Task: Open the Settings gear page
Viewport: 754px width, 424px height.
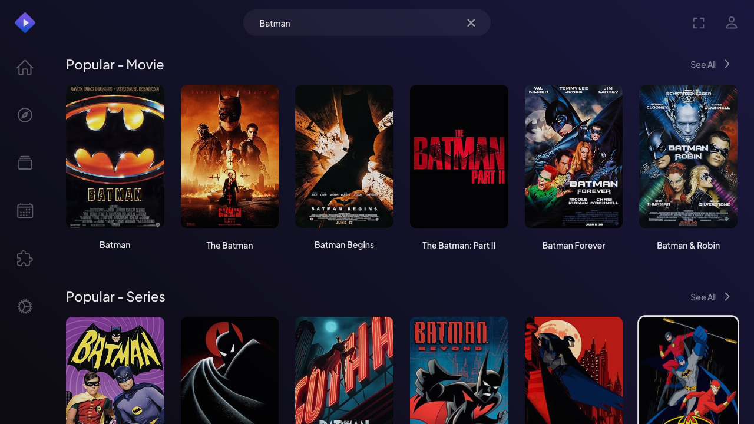Action: [x=25, y=307]
